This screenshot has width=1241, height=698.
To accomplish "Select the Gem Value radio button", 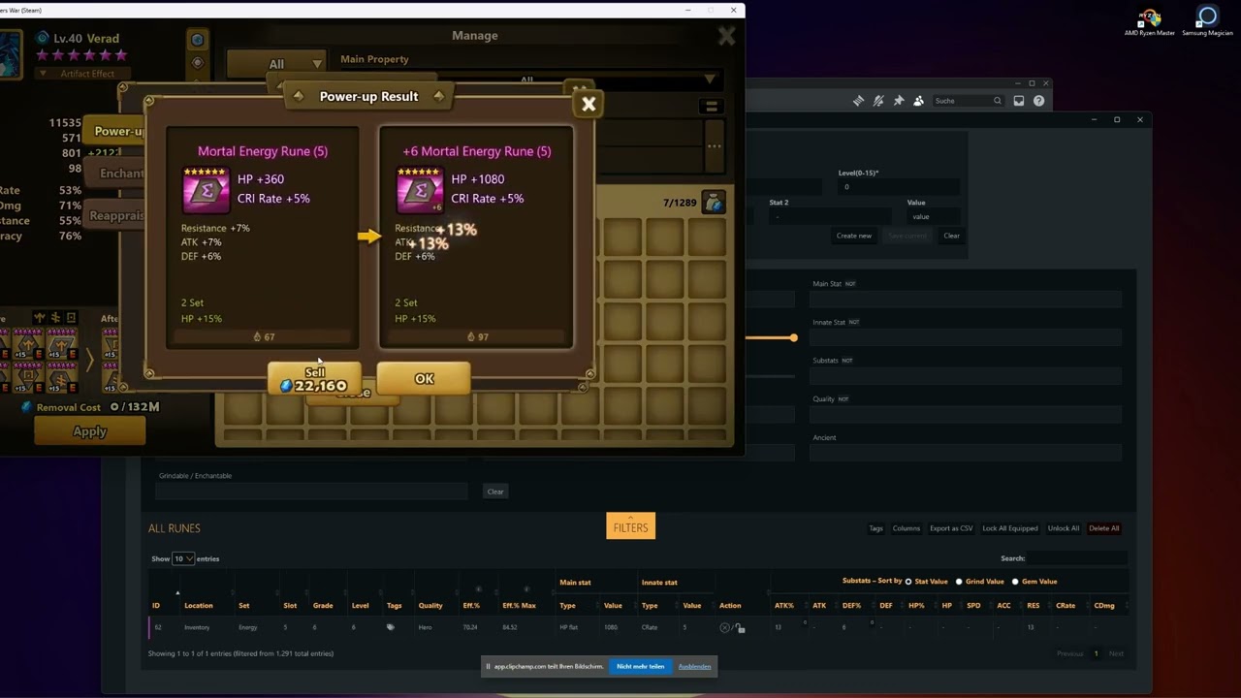I will point(1015,582).
